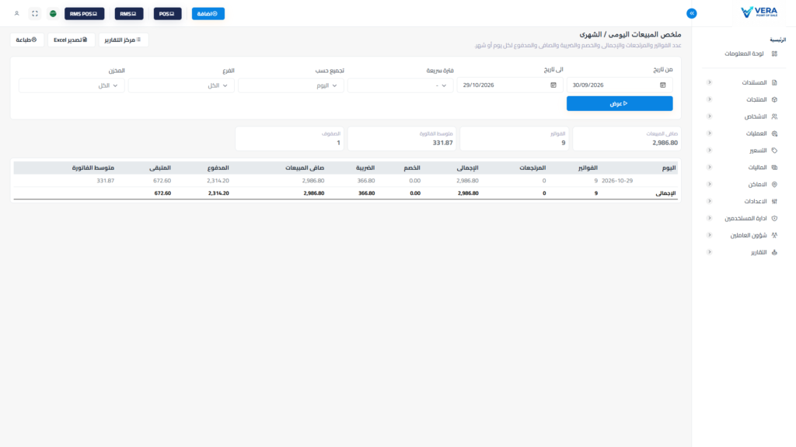Click the blue عرض button
This screenshot has width=796, height=447.
tap(620, 103)
